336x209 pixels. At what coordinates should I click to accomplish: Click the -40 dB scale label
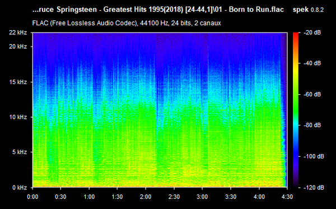pyautogui.click(x=312, y=63)
